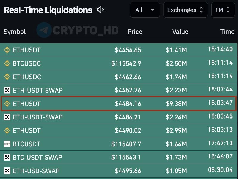Click the OKX icon beside ETH-USD-SWAP

tap(7, 171)
